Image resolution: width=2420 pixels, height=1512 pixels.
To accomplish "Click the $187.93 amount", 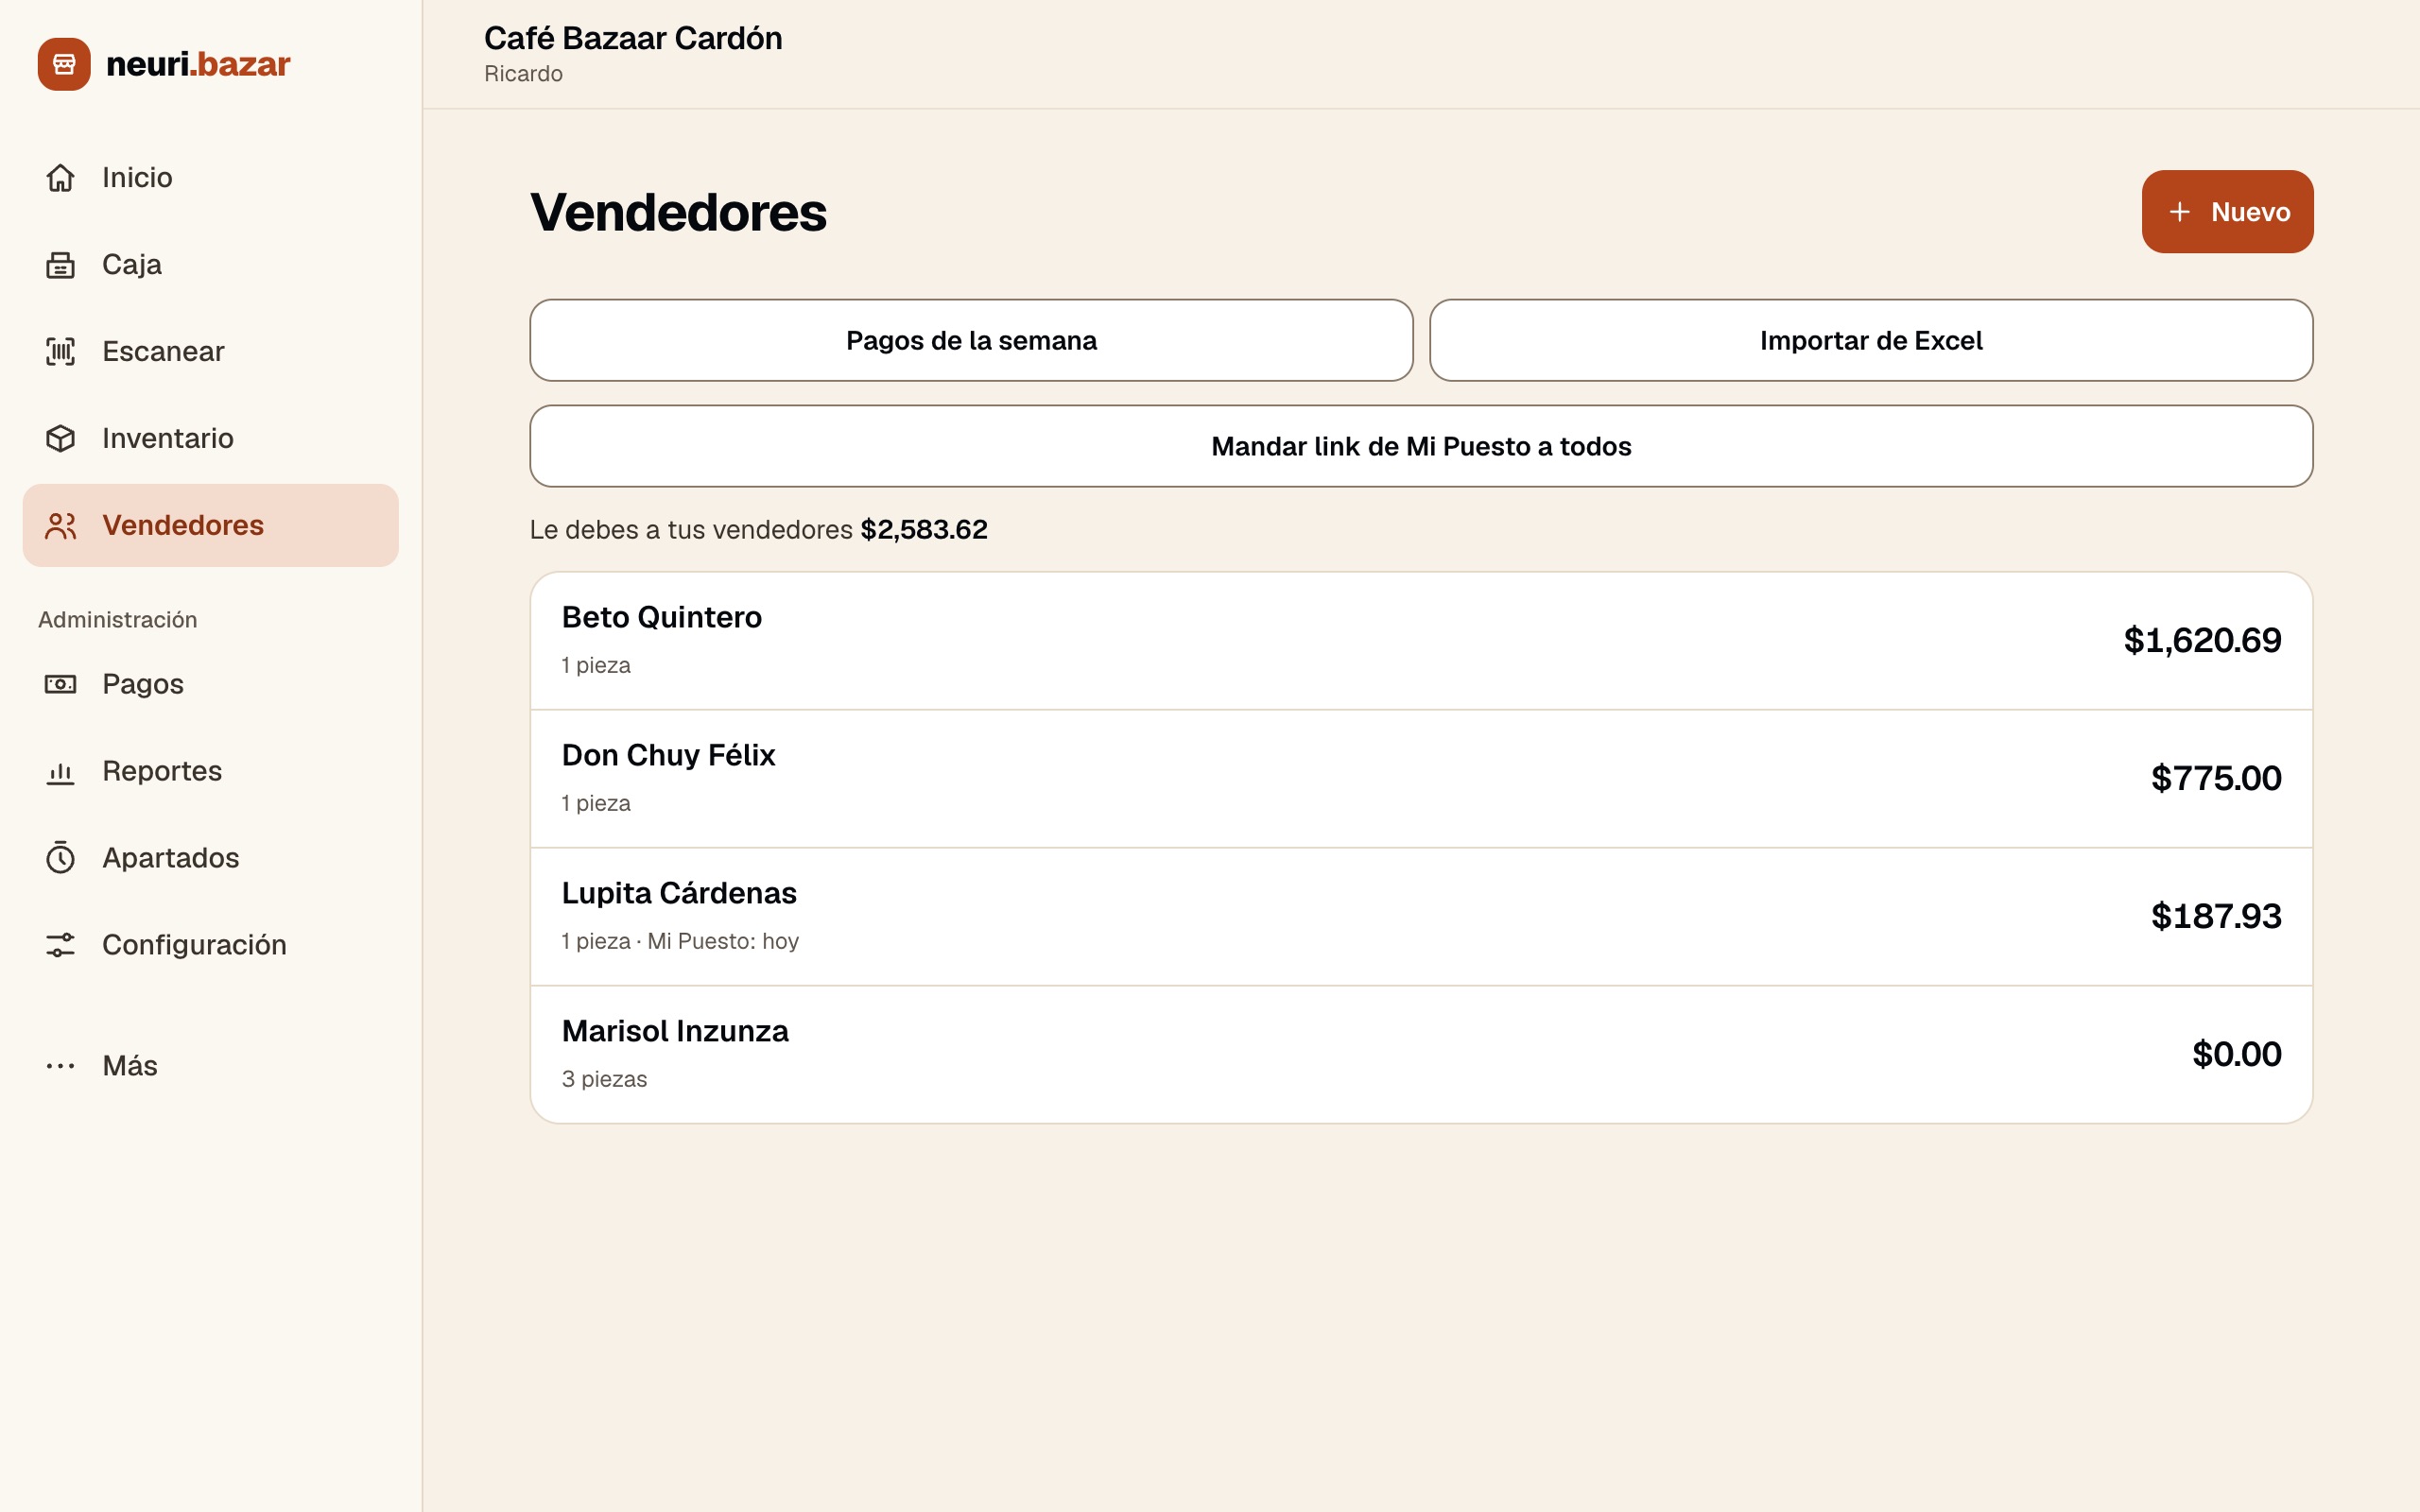I will coord(2216,916).
